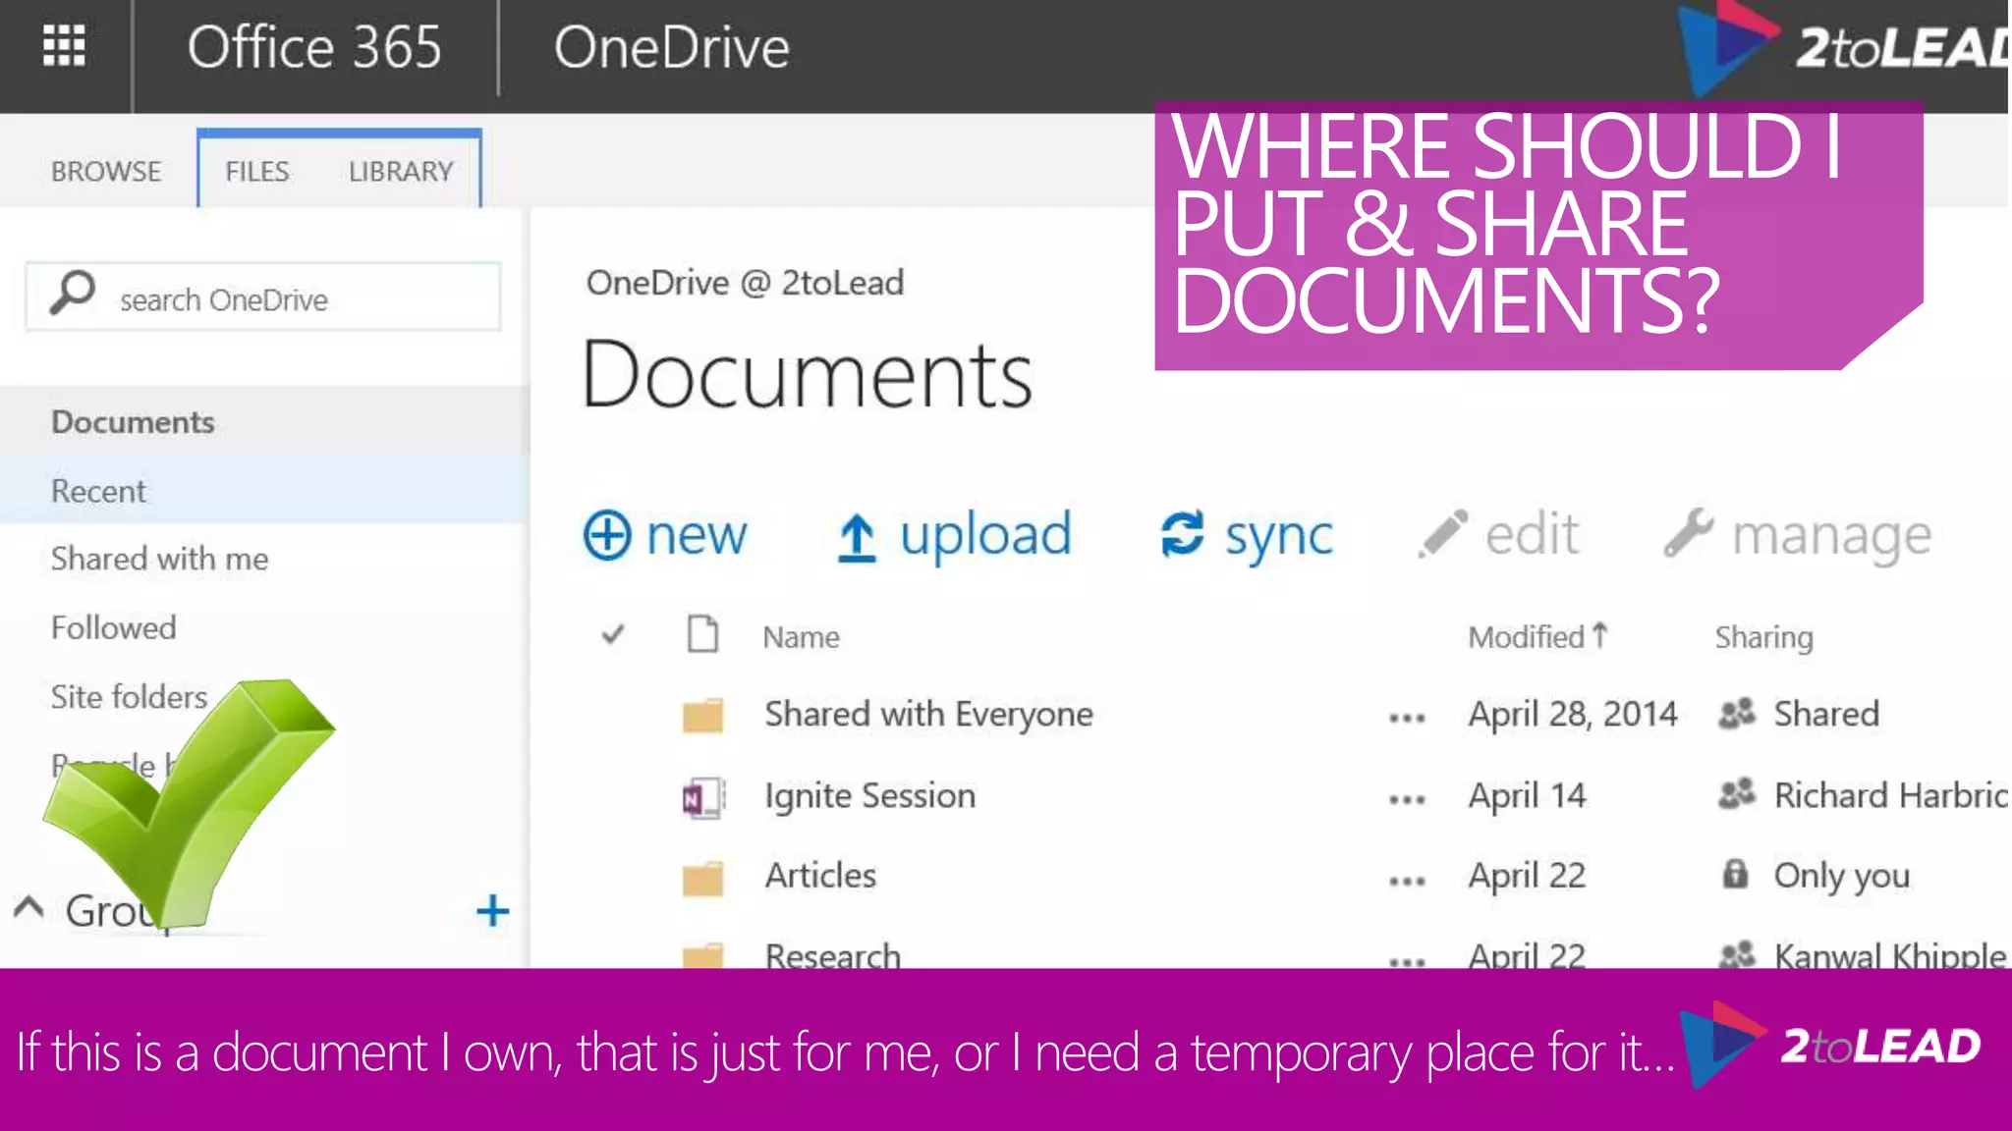Select Documents in the left navigation
Viewport: 2012px width, 1131px height.
133,422
